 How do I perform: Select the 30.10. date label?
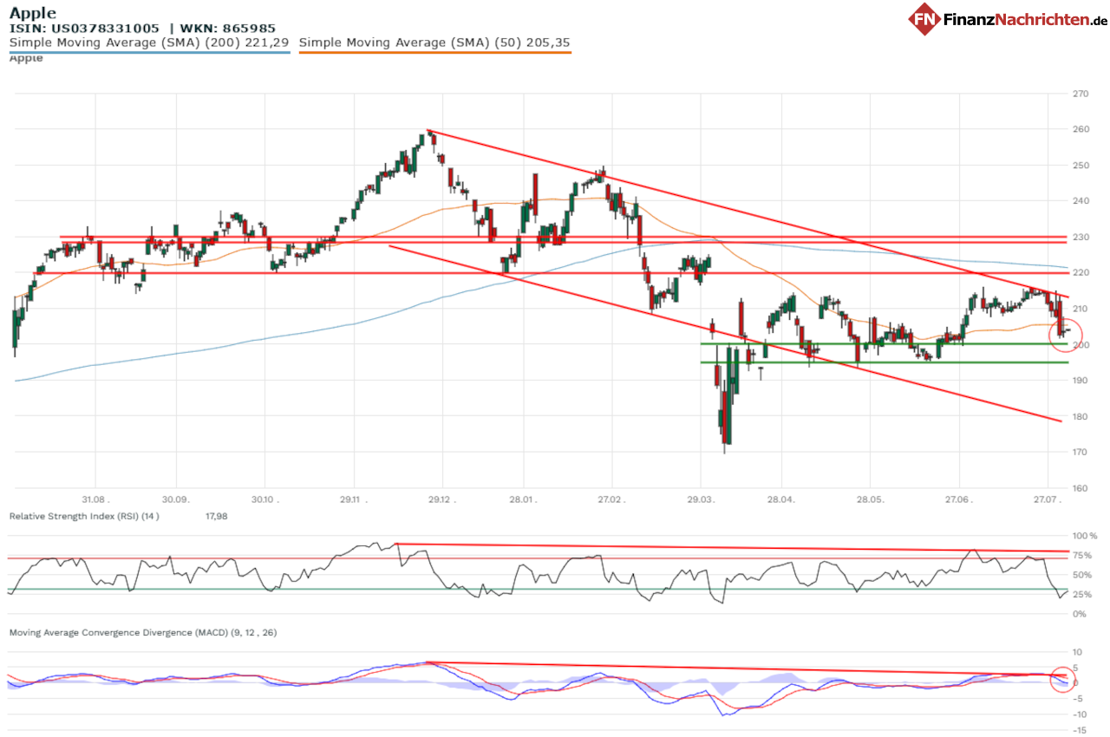pos(264,499)
